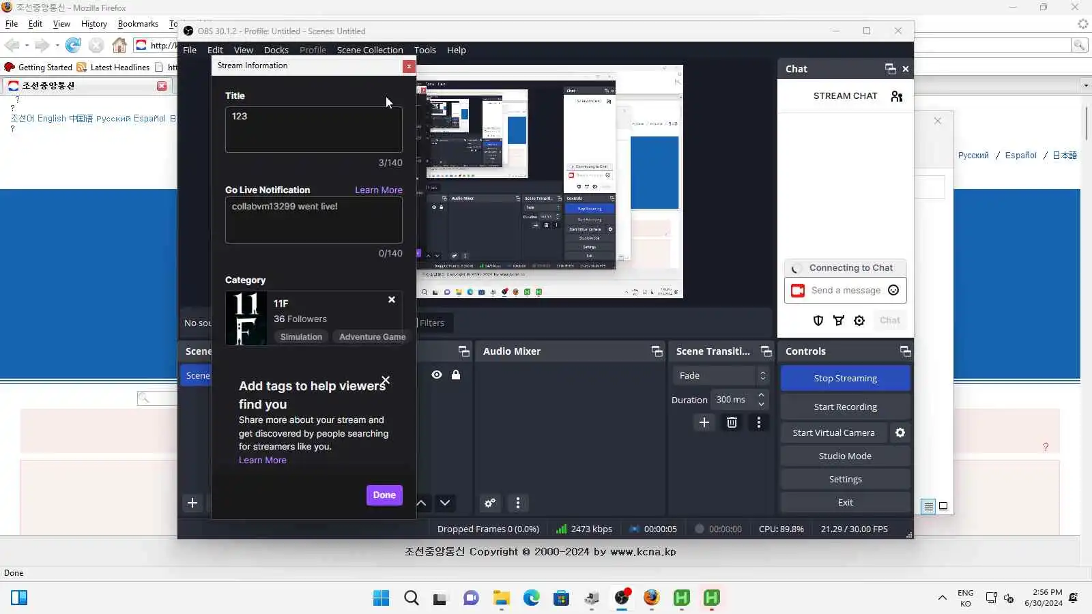Open transition properties three-dot menu
Viewport: 1092px width, 614px height.
759,423
